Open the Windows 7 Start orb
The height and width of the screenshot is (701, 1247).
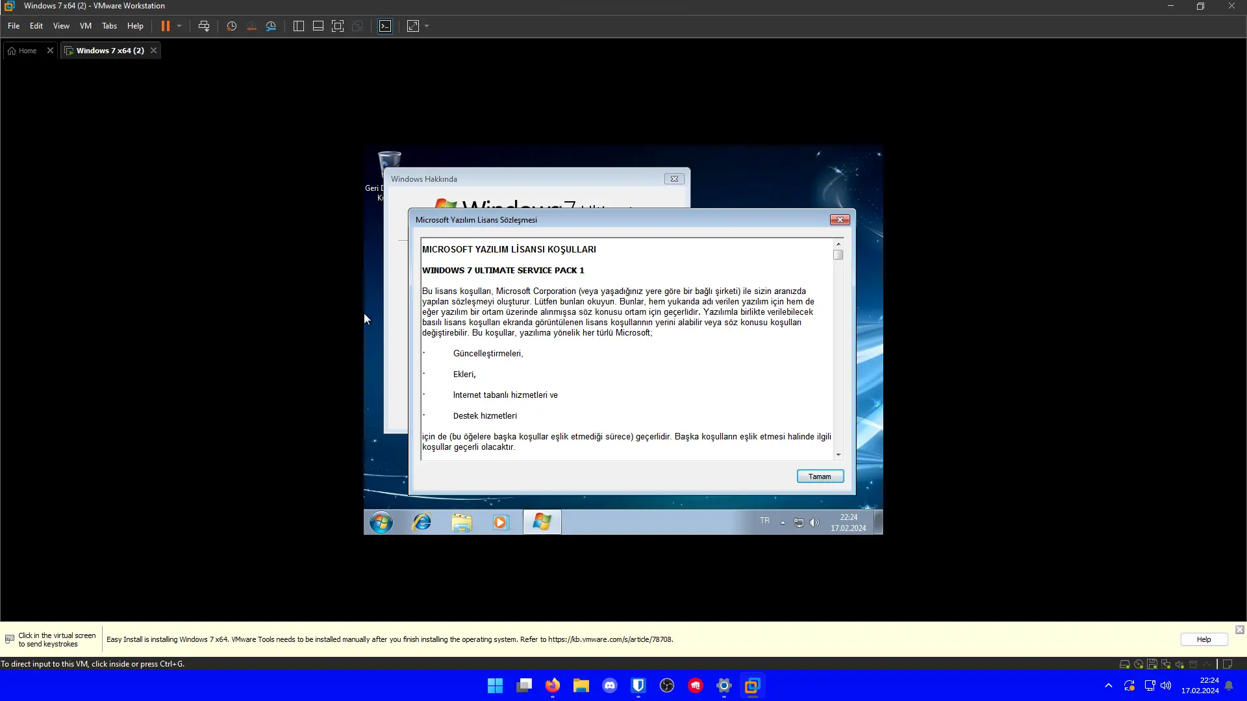click(x=381, y=522)
